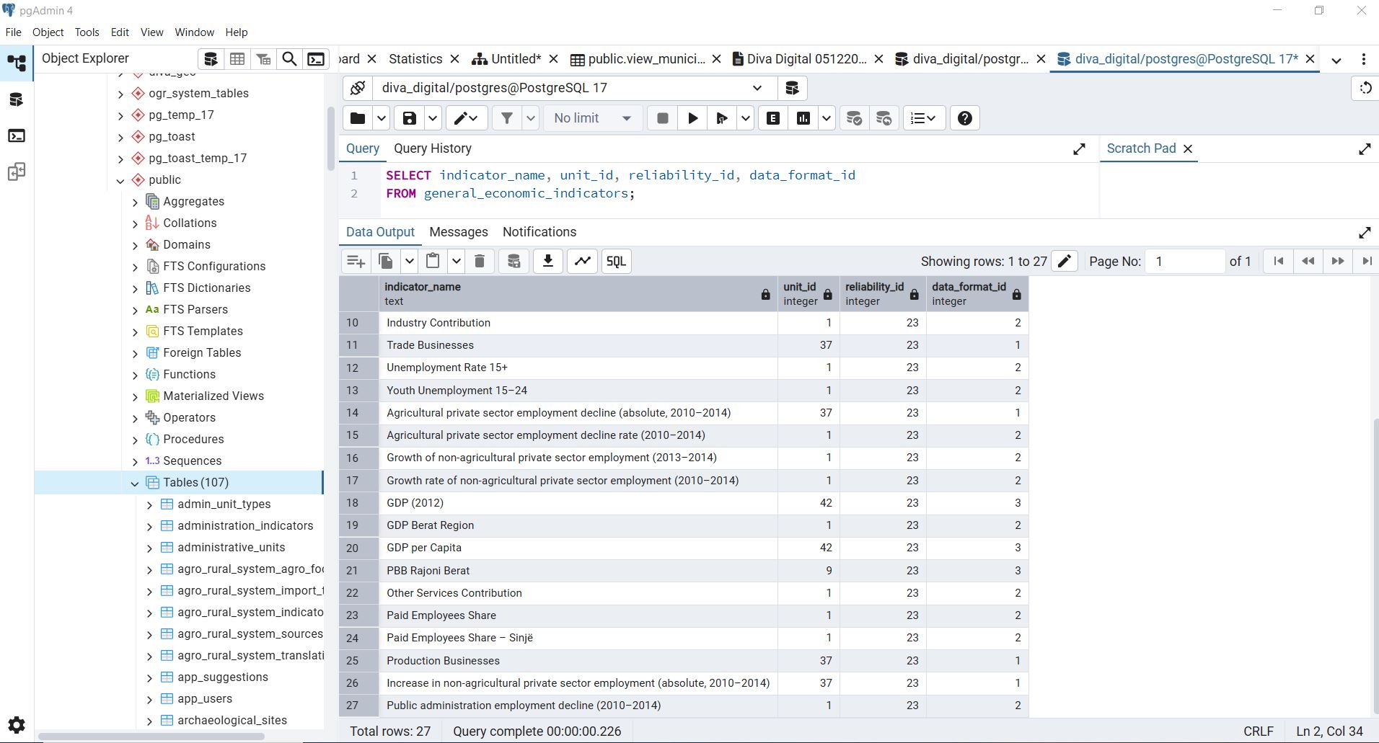This screenshot has width=1379, height=743.
Task: Click the Page No input field
Action: [1185, 261]
